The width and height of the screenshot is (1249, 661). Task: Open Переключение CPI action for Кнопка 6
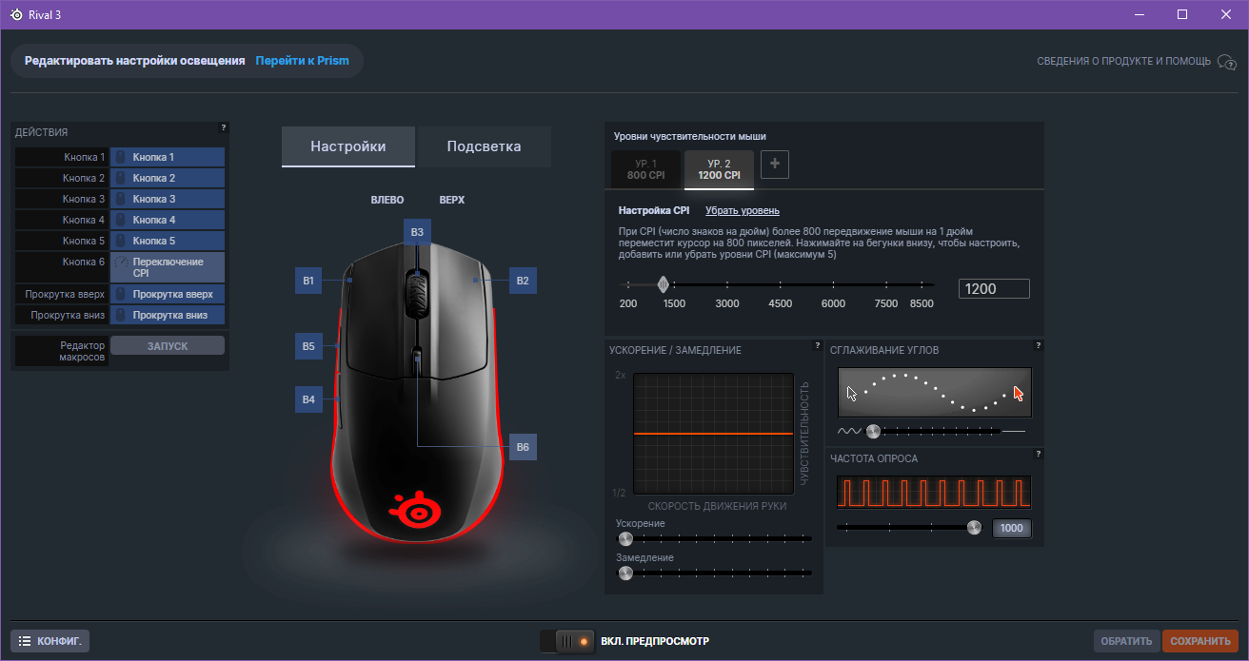tap(168, 267)
